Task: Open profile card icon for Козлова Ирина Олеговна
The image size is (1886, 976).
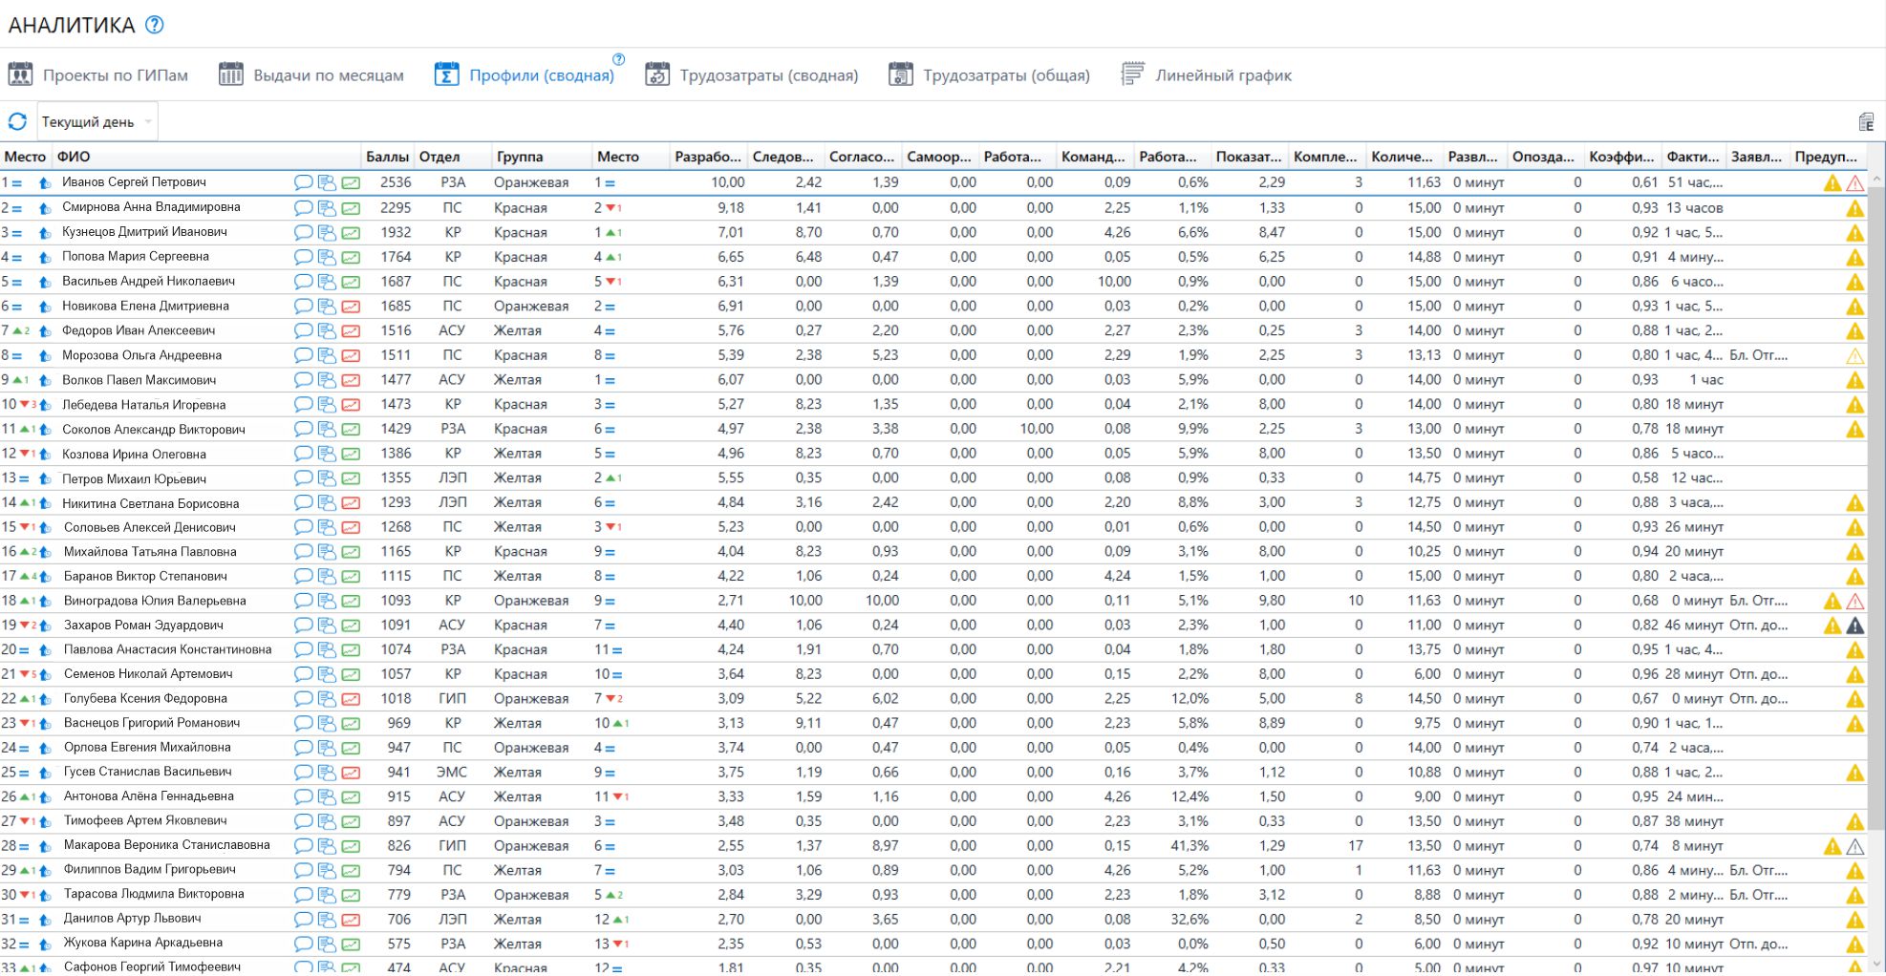Action: click(x=327, y=454)
